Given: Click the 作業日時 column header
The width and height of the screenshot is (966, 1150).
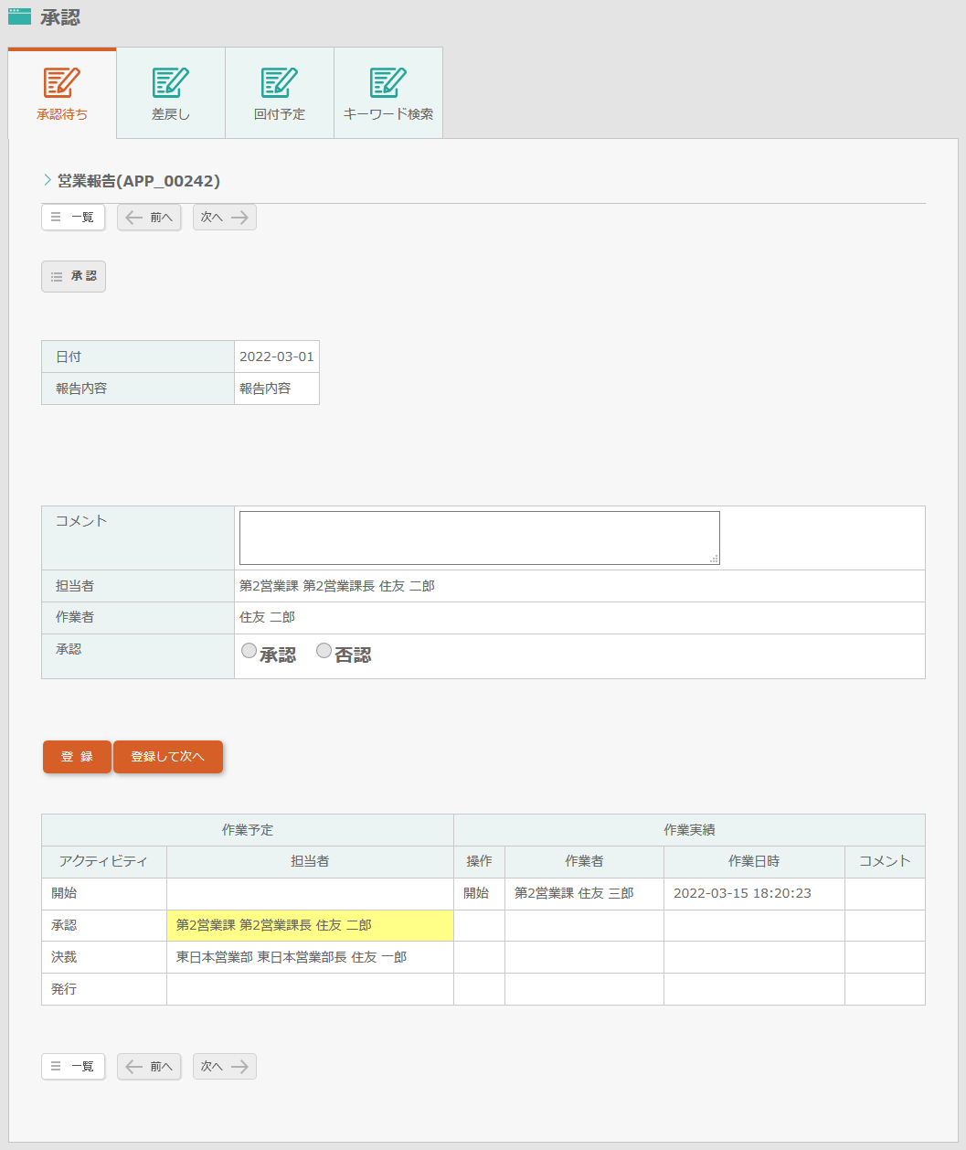Looking at the screenshot, I should click(754, 862).
